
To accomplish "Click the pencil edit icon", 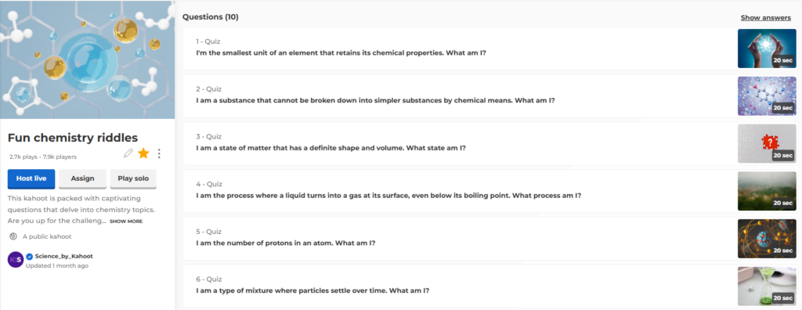I will 128,153.
